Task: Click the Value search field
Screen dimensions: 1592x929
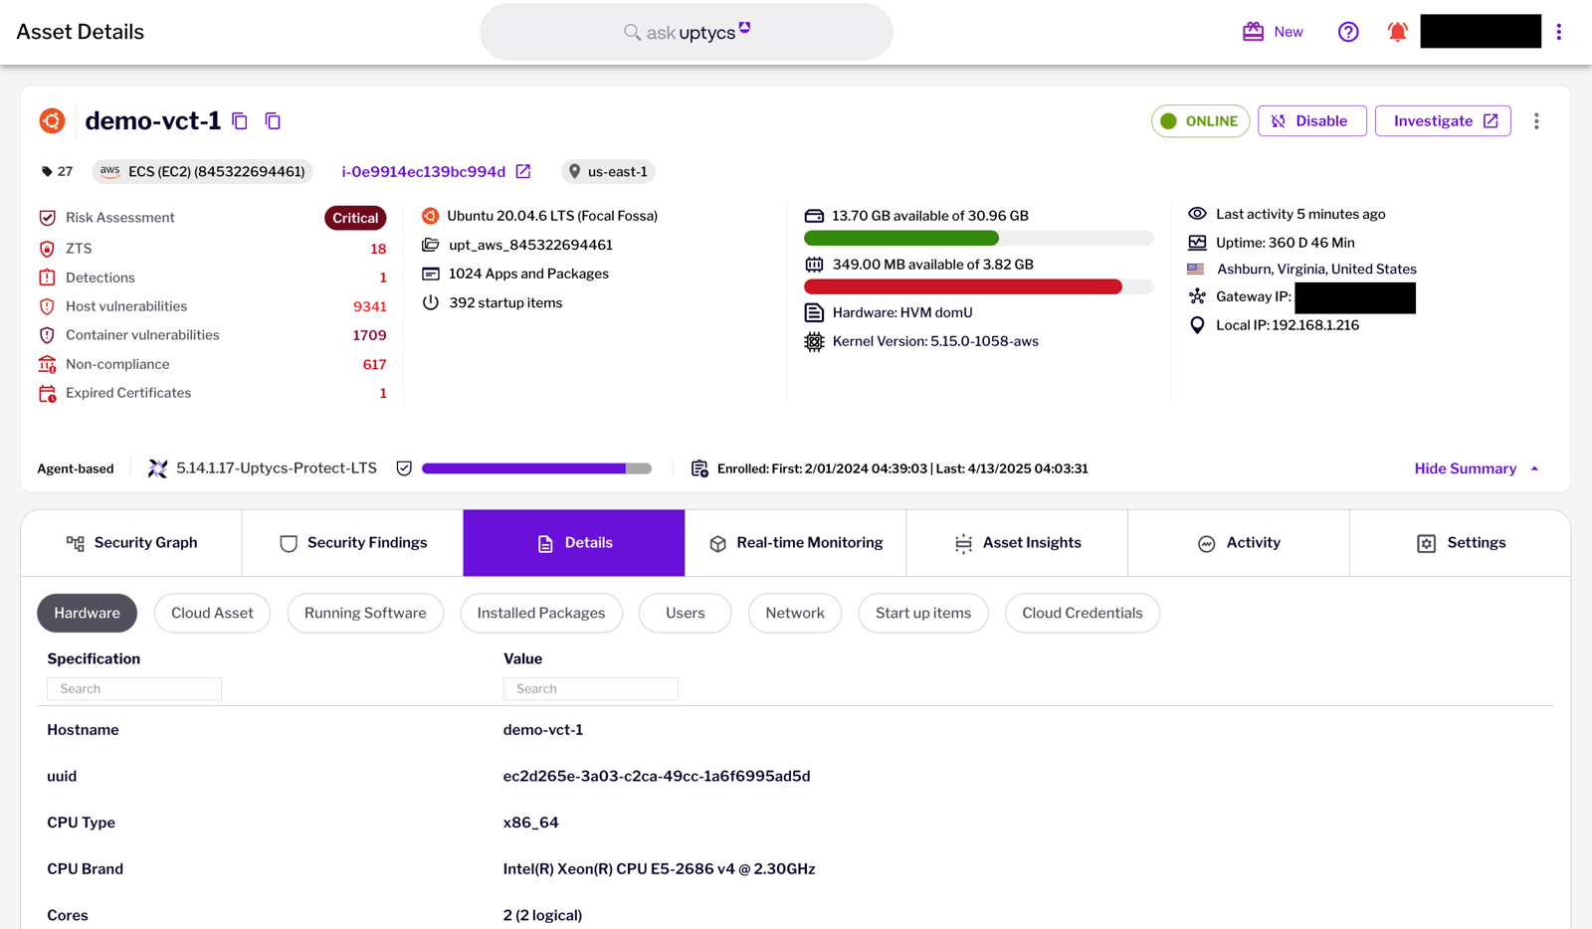Action: 591,688
